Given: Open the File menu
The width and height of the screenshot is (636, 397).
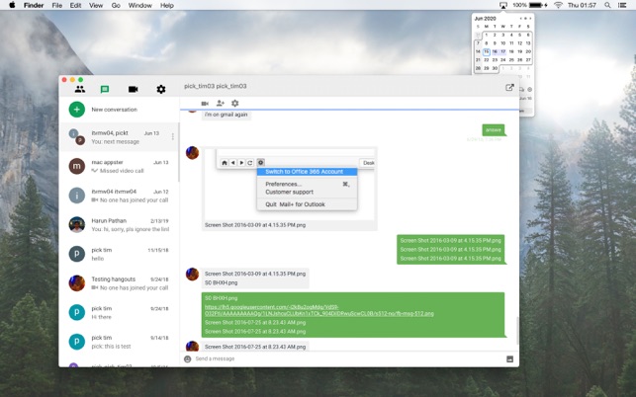Looking at the screenshot, I should click(x=57, y=5).
